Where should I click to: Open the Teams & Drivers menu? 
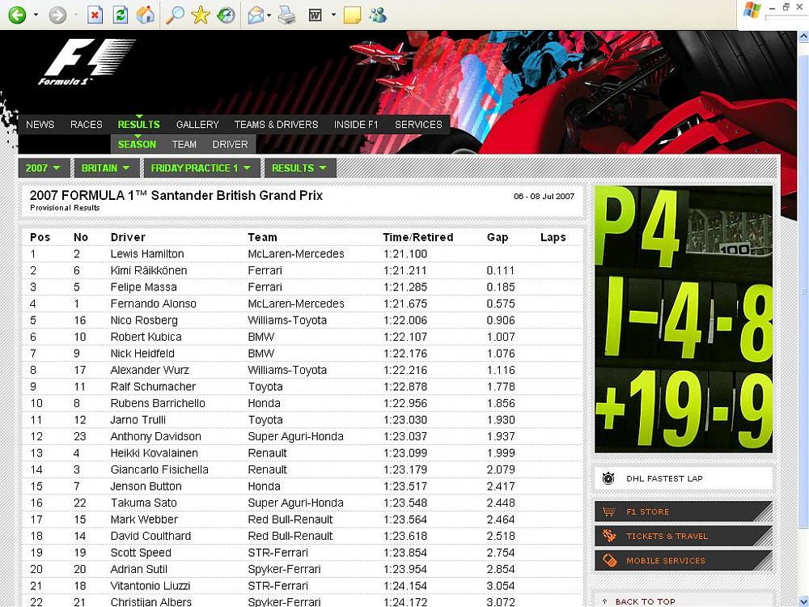pos(276,125)
